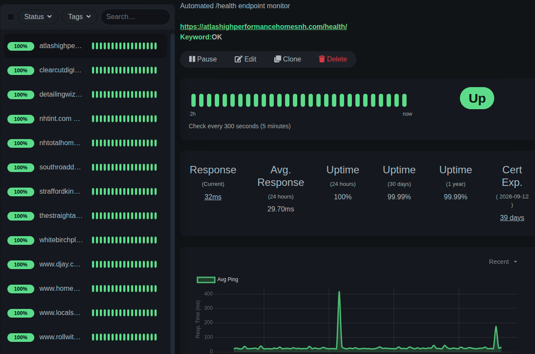Screen dimensions: 535x354
Task: Click the 100% badge for www.rollwit…
Action: tap(21, 337)
